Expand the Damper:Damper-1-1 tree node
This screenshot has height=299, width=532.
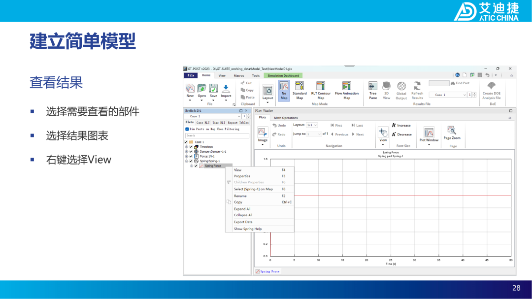coord(186,152)
